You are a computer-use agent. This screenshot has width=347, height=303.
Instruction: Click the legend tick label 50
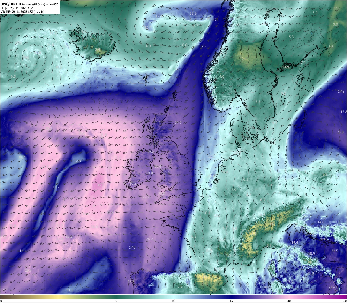tap(345, 301)
